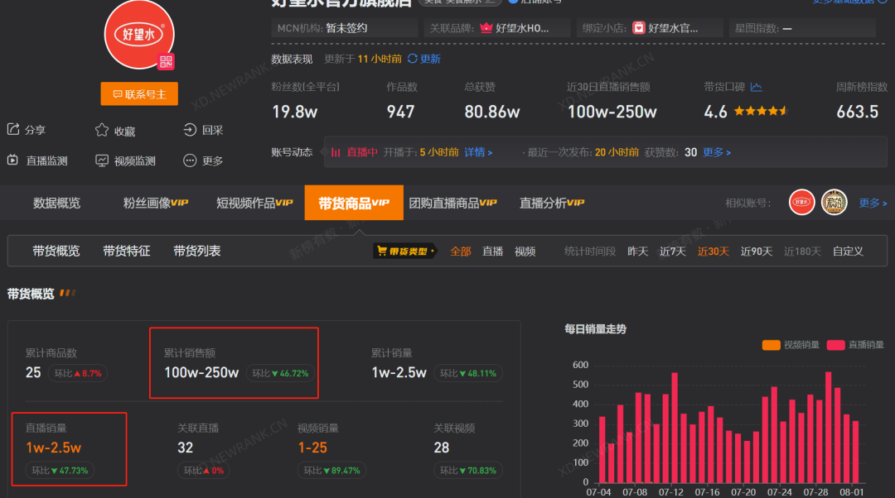Click 周新榜指数 value 663.5
Screen dimensions: 895x498
858,112
